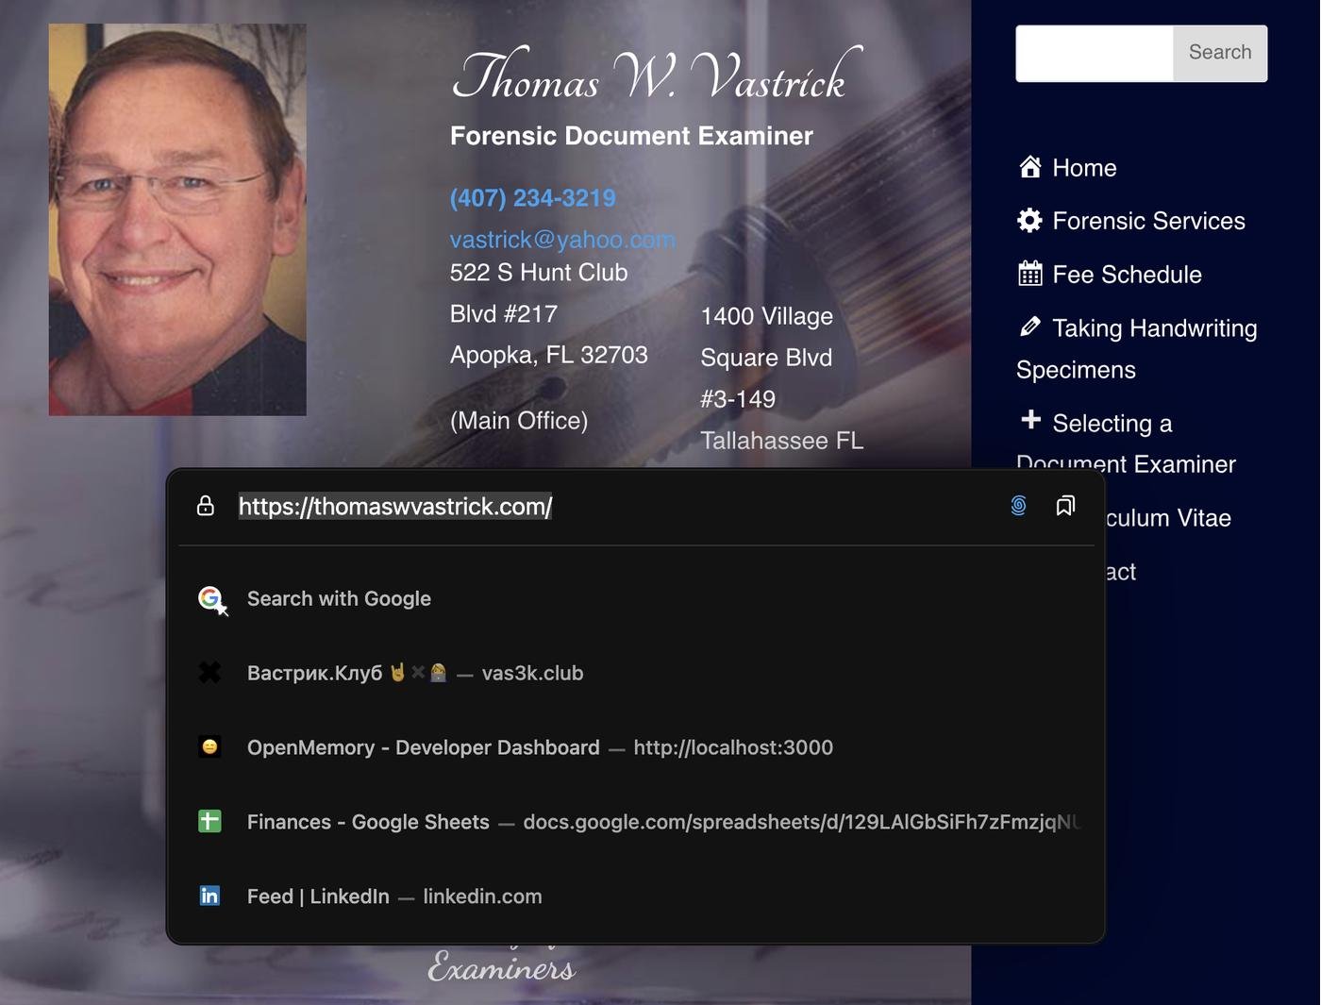Click the gear icon beside Forensic Services
This screenshot has width=1321, height=1005.
point(1029,220)
